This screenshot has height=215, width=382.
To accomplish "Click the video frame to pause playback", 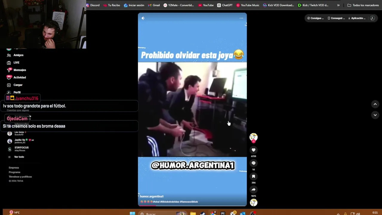I will 192,109.
